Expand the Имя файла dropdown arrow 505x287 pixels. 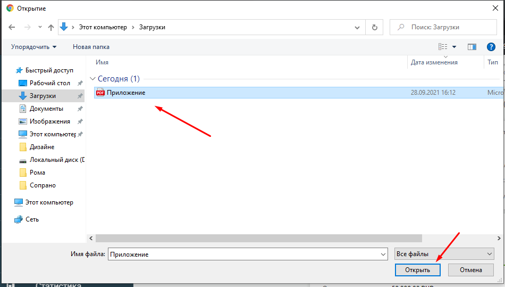coord(383,254)
